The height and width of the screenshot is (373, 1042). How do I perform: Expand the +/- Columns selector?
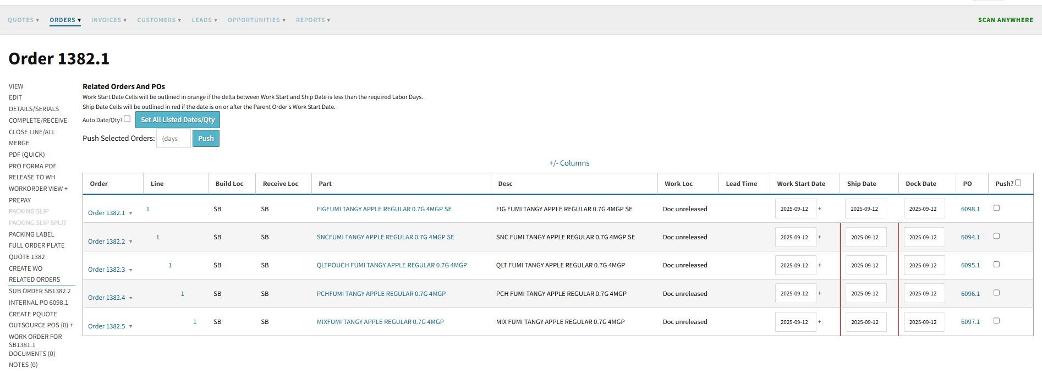click(x=569, y=163)
